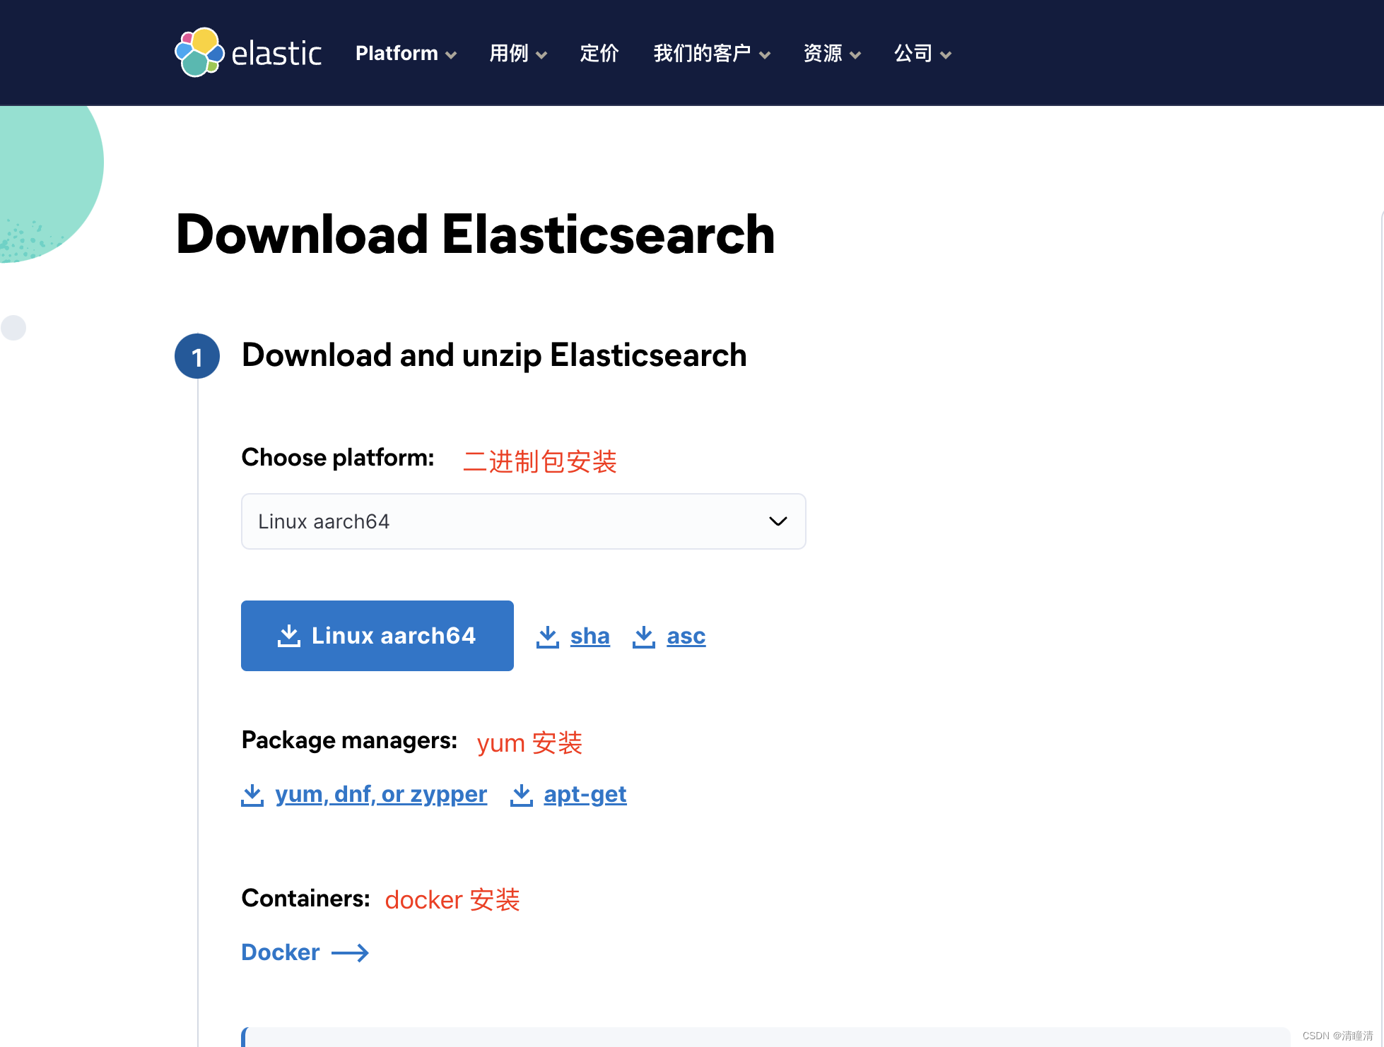This screenshot has width=1384, height=1047.
Task: Expand the 用例 menu
Action: click(518, 54)
